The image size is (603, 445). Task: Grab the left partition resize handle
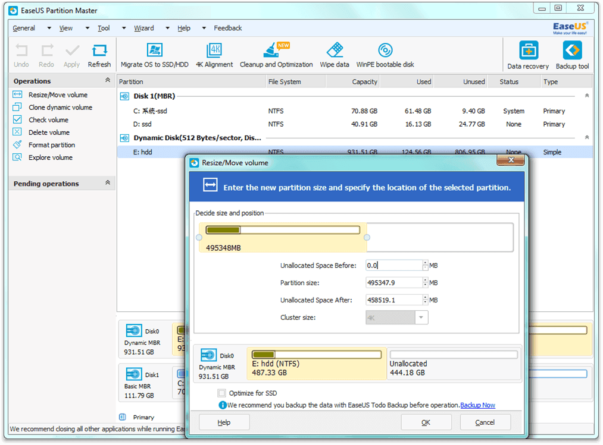199,238
